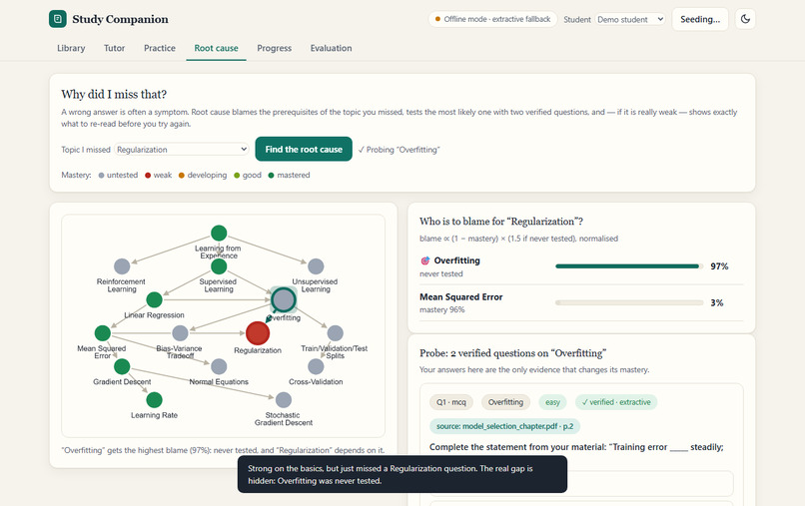Open source model_selection_chapter.pdf · p.2 link
The image size is (805, 506).
504,426
